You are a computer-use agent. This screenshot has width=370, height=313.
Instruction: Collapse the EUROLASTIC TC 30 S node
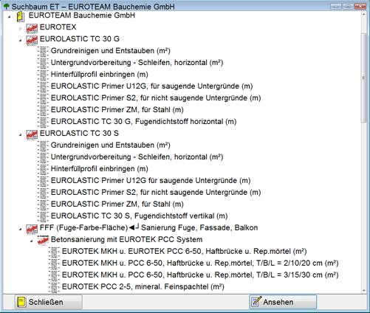pos(21,135)
